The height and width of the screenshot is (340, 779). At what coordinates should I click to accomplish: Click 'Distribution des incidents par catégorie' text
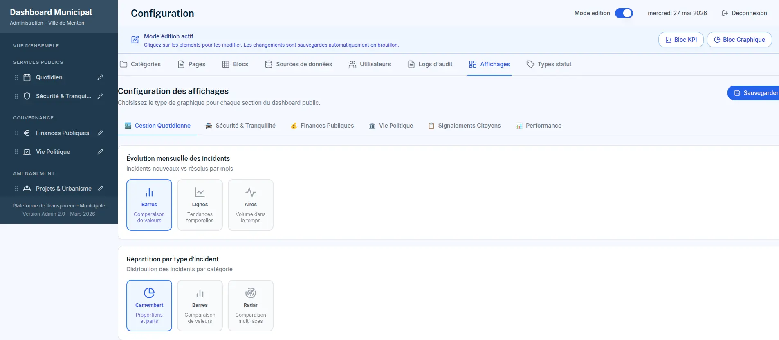pos(180,269)
